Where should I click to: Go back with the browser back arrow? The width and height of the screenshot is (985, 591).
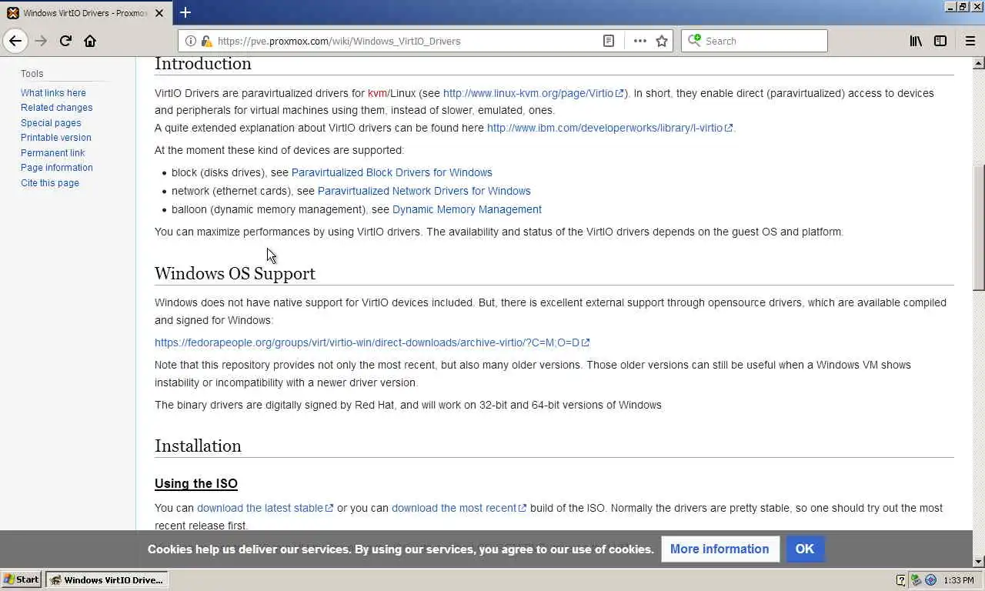tap(15, 41)
